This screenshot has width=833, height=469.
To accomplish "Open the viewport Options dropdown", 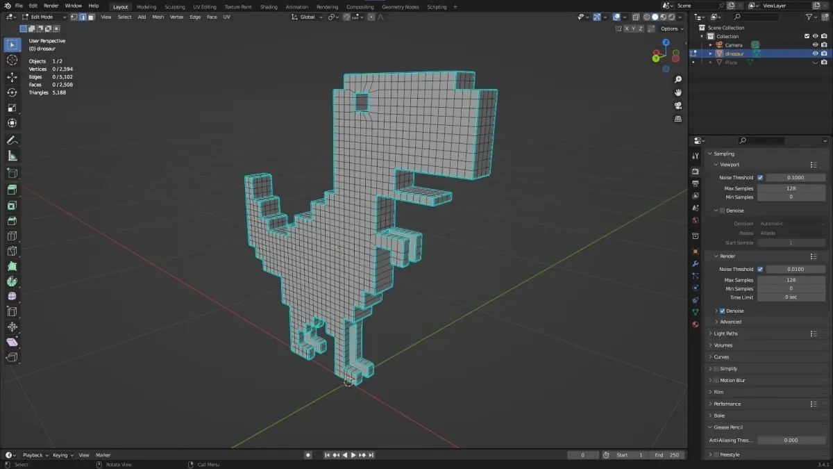I will pyautogui.click(x=672, y=28).
